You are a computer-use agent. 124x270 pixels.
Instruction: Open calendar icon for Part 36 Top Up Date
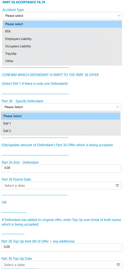[x=118, y=264]
